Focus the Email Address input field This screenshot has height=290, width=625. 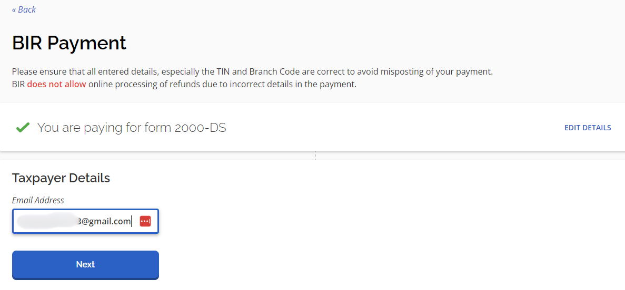pos(85,221)
